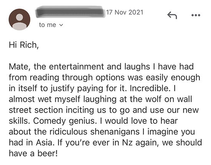This screenshot has width=211, height=165.
Task: Click the word 'options' in the message
Action: (110, 78)
